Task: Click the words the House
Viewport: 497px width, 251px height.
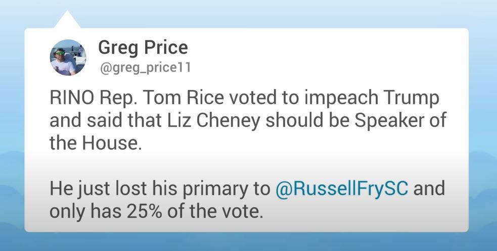Action: click(x=96, y=143)
